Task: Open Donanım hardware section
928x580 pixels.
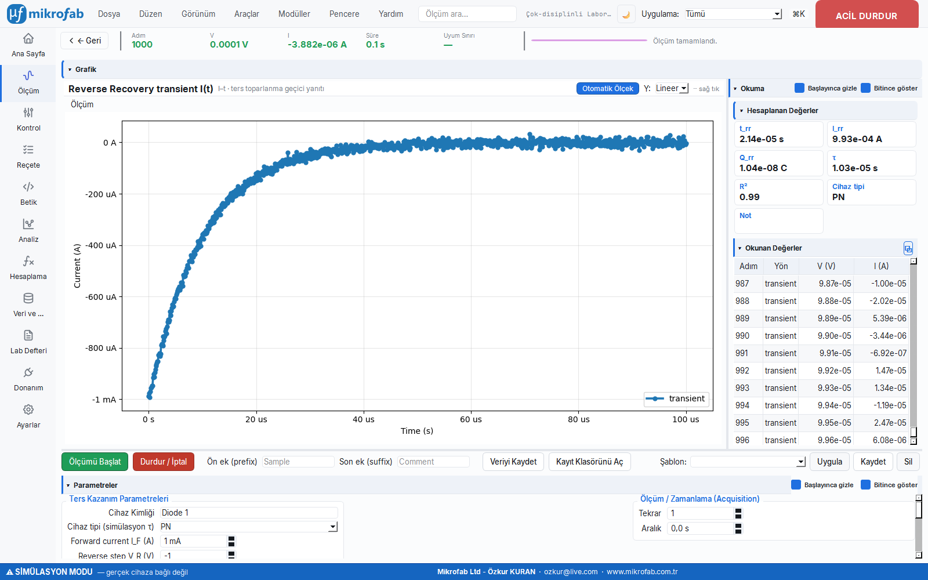Action: click(28, 380)
